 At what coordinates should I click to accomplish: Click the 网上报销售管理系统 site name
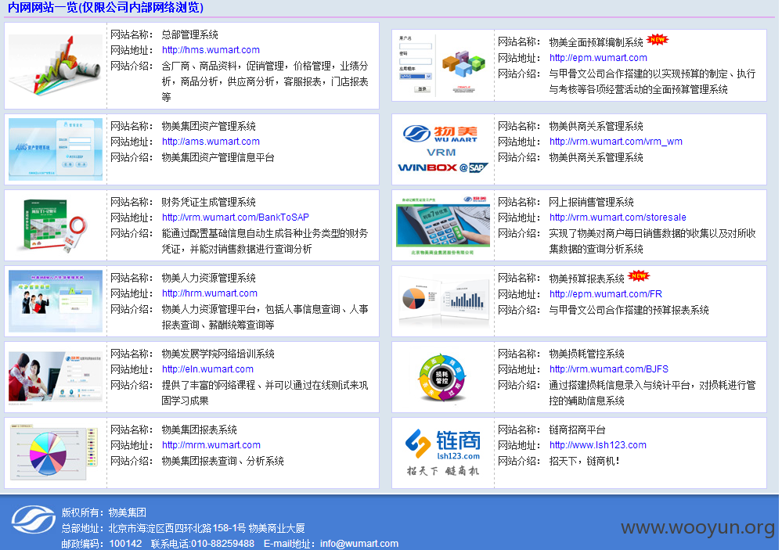[591, 202]
